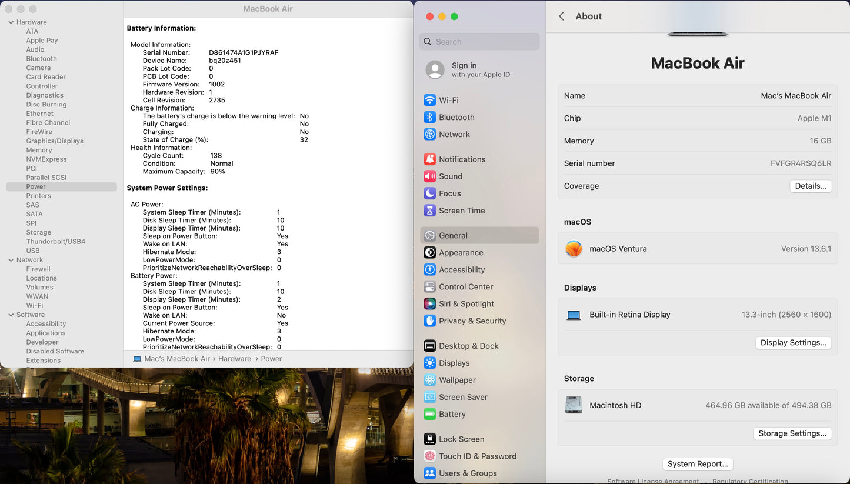Open Wi-Fi settings icon in sidebar
The image size is (850, 484).
pyautogui.click(x=430, y=100)
